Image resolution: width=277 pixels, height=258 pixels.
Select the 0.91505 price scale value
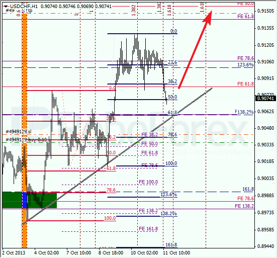265,11
